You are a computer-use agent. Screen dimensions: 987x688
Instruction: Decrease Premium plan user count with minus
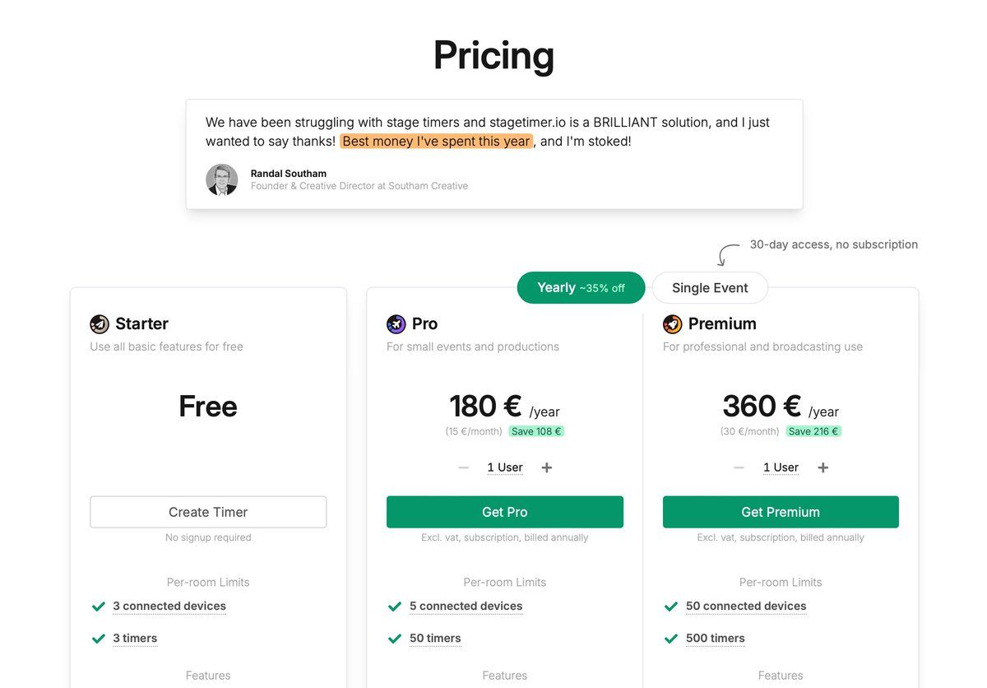(x=739, y=467)
